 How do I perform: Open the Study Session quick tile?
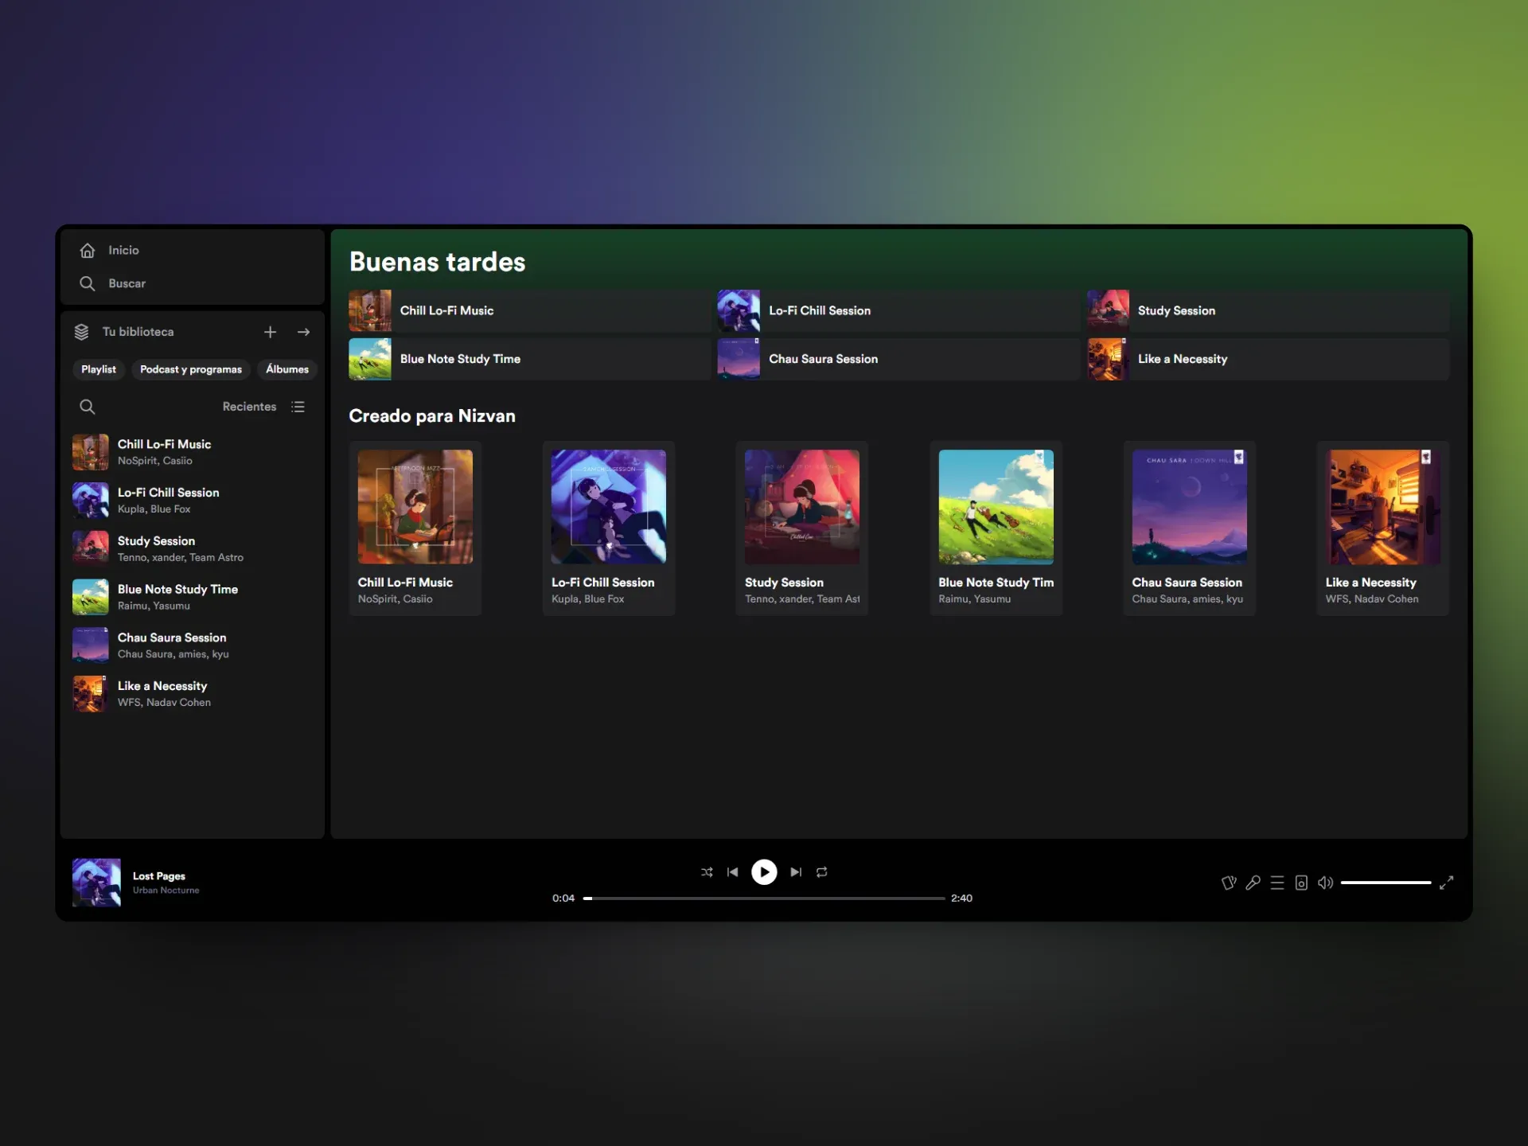(x=1268, y=310)
